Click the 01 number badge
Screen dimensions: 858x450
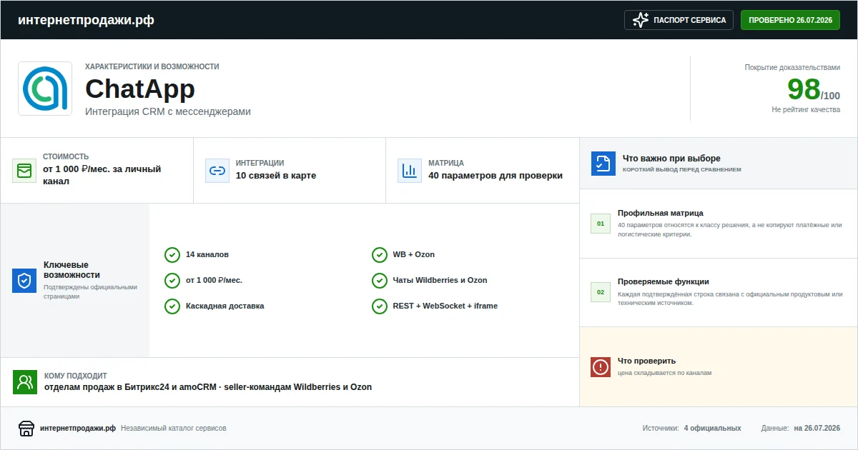601,224
